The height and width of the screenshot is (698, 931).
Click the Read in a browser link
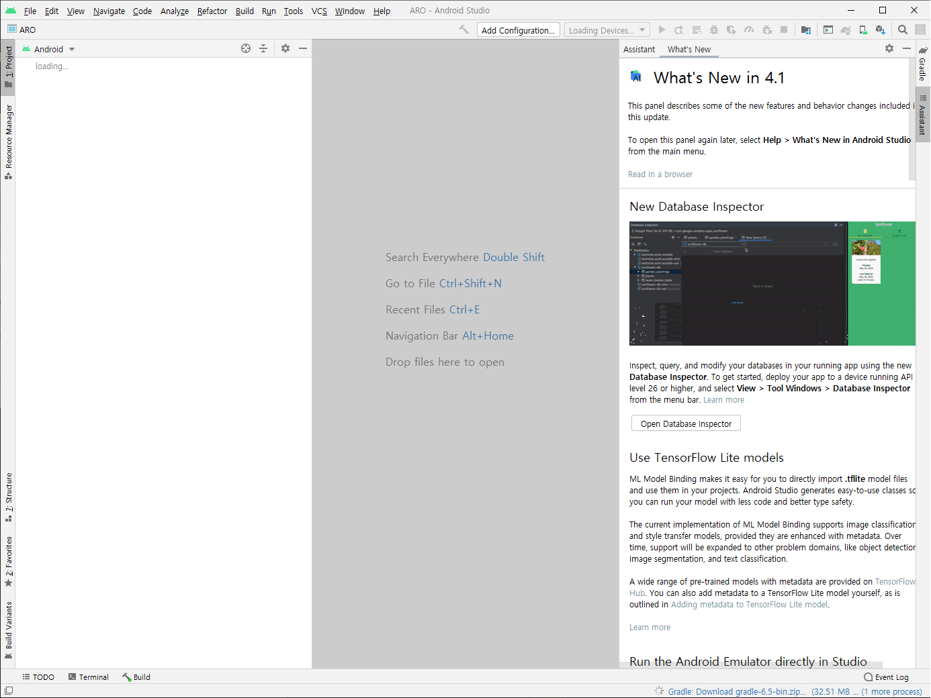click(x=660, y=174)
